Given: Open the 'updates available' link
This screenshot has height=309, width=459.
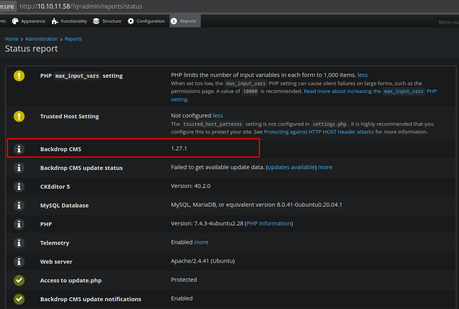Looking at the screenshot, I should coord(291,167).
